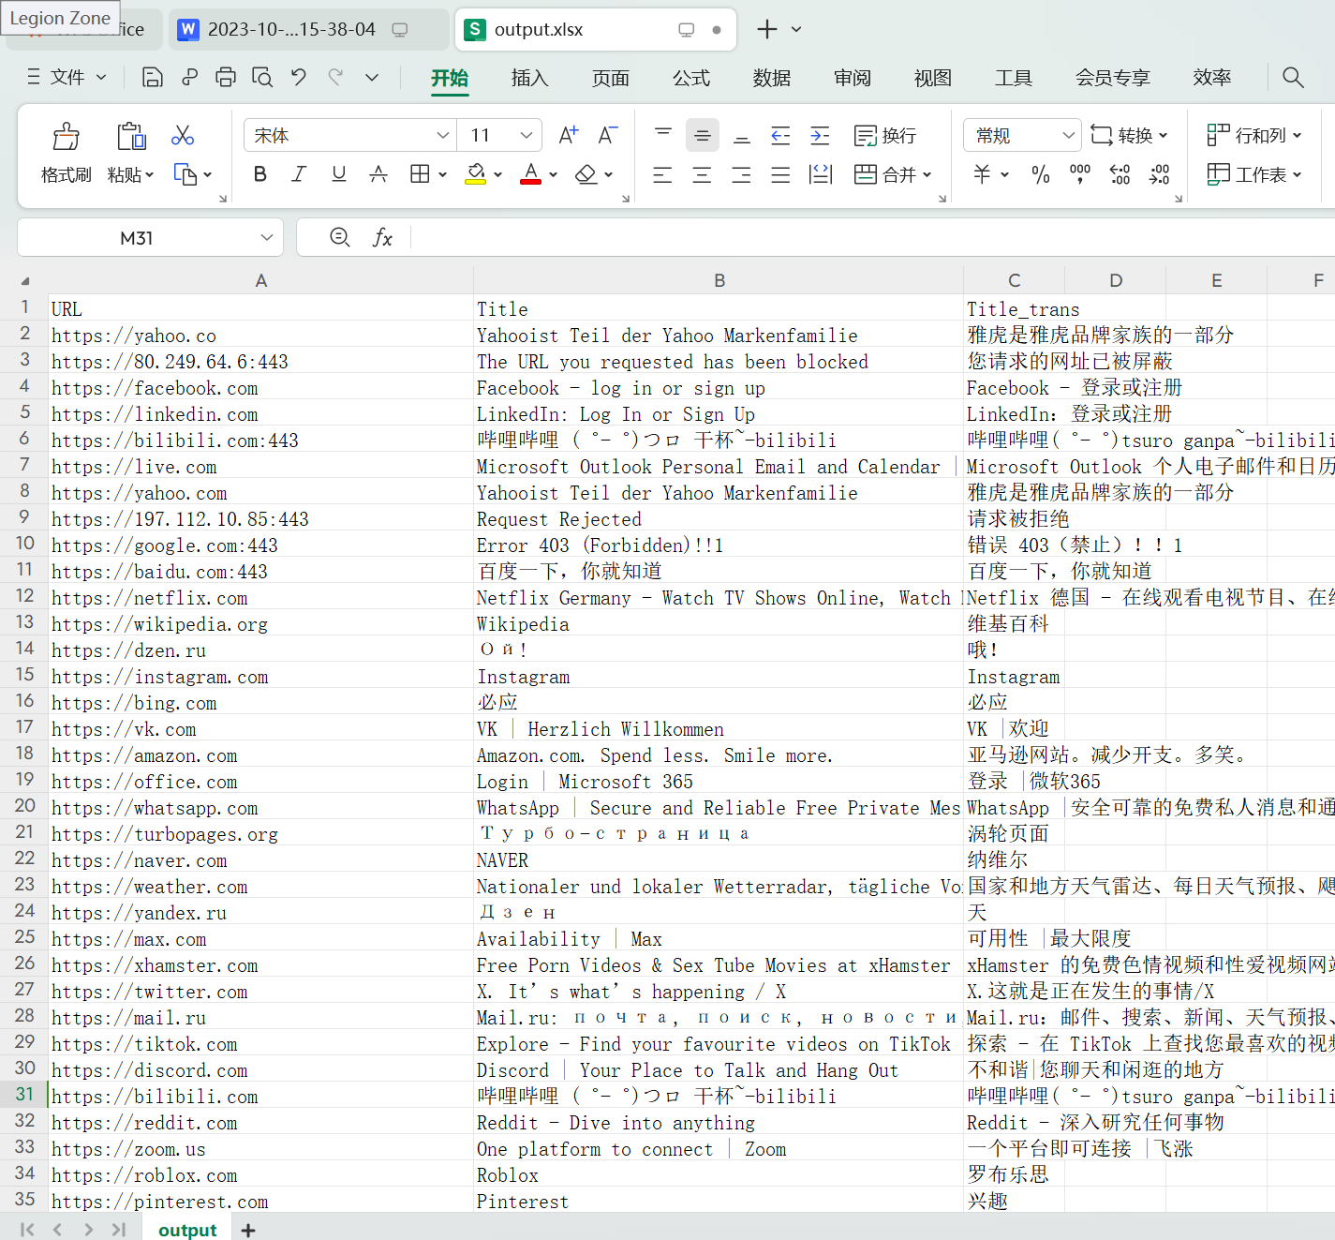Open the number format dropdown (常规)
The height and width of the screenshot is (1240, 1335).
click(x=1068, y=136)
